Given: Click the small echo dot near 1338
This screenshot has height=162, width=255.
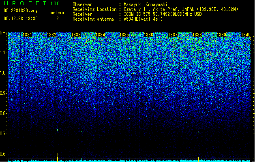Looking at the screenshot, I should point(198,132).
